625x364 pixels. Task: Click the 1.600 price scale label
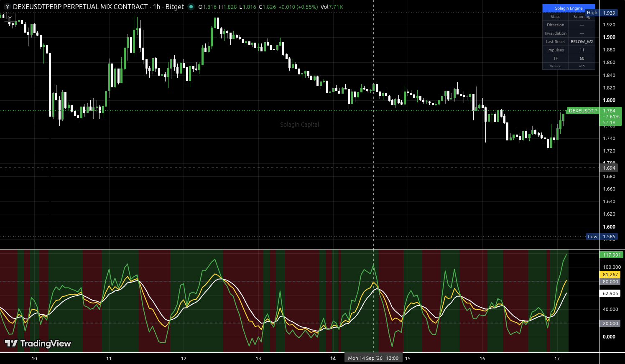click(609, 227)
